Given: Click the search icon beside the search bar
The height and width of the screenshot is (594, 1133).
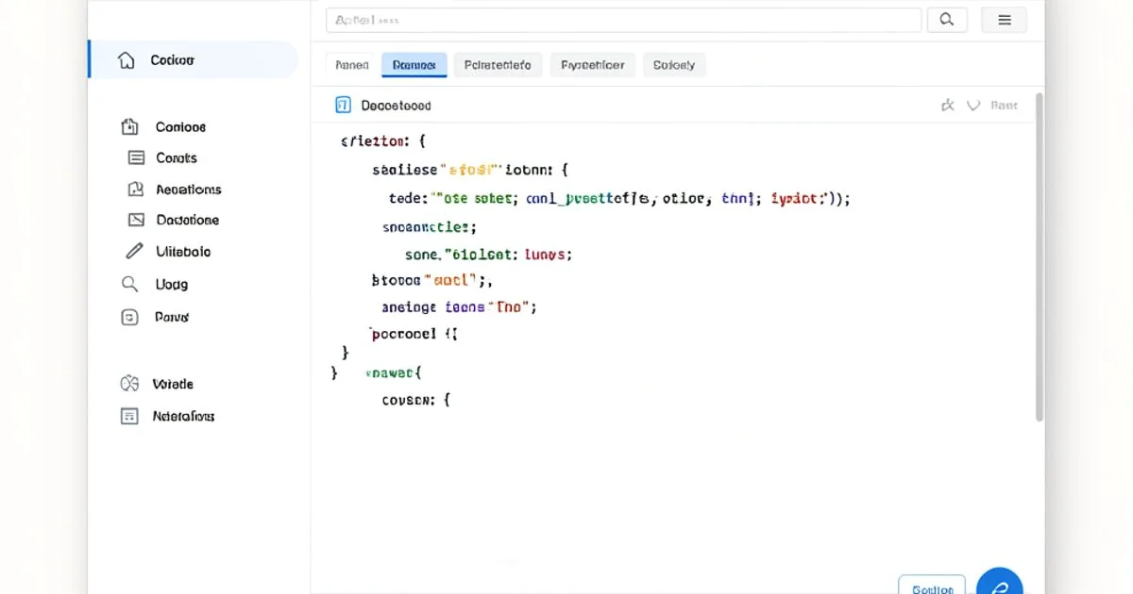Looking at the screenshot, I should [947, 19].
